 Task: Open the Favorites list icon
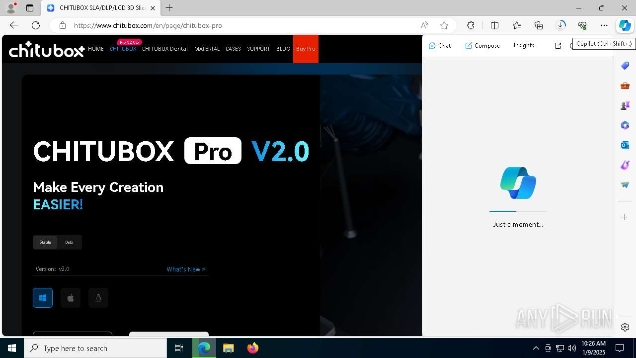click(517, 25)
